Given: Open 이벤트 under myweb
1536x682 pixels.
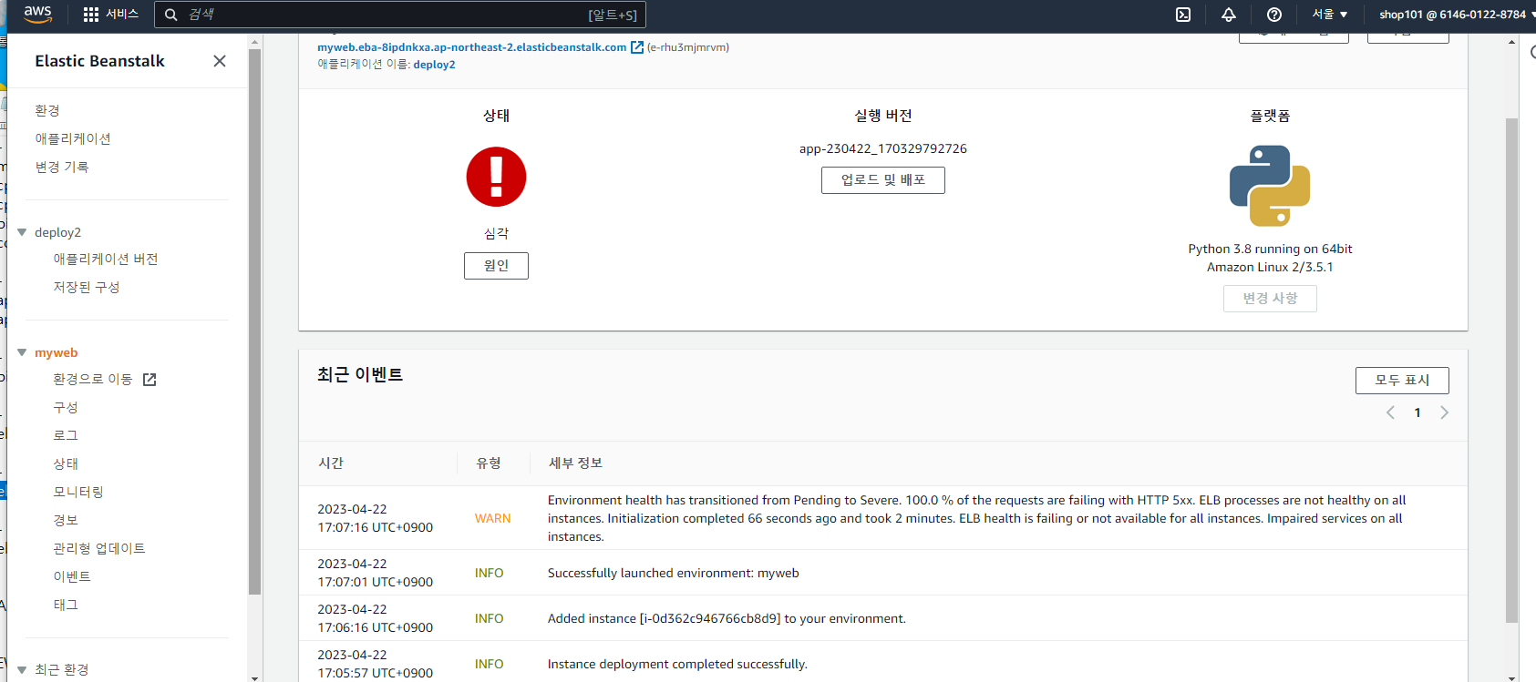Looking at the screenshot, I should (x=72, y=576).
